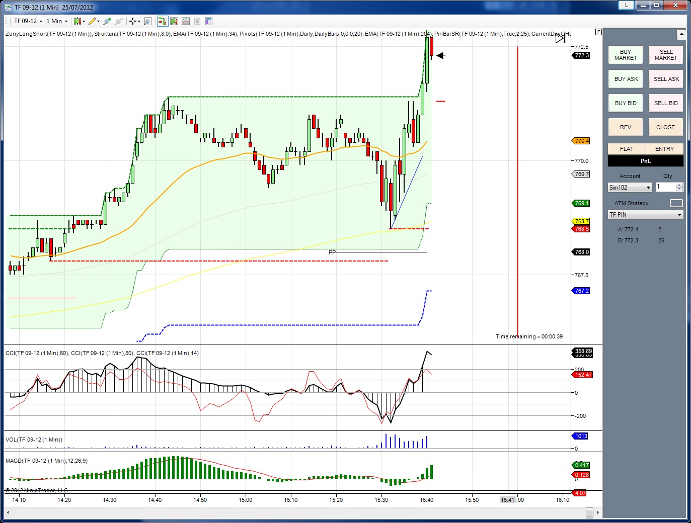The width and height of the screenshot is (691, 523).
Task: Click the B: 772.3 bid price text
Action: (x=628, y=240)
